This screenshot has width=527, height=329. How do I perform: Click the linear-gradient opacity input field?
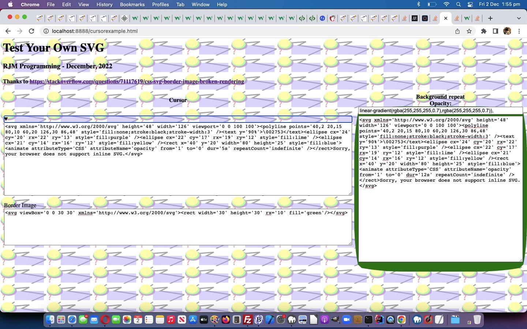(440, 110)
